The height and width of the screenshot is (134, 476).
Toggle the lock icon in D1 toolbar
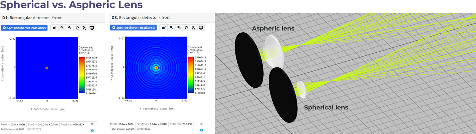[x=54, y=28]
